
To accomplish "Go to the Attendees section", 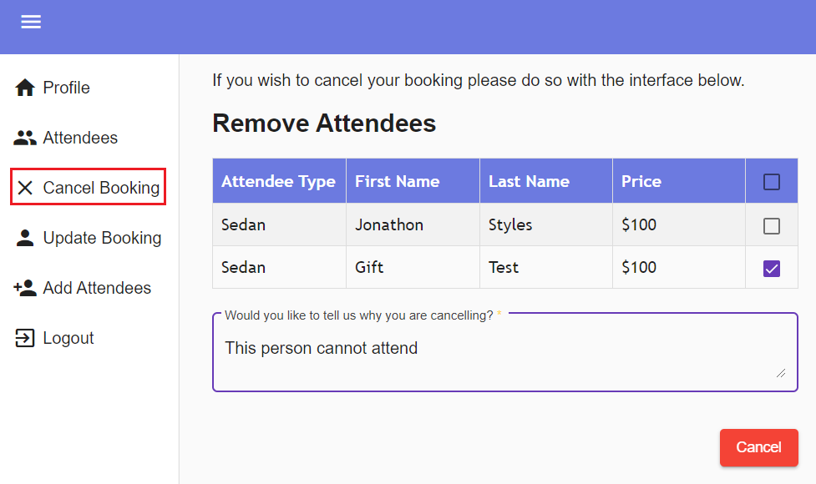I will click(80, 137).
